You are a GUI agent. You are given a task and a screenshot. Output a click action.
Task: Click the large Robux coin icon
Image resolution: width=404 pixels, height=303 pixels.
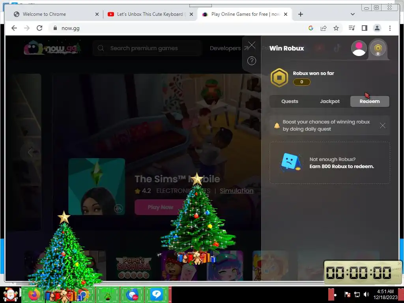[x=279, y=78]
